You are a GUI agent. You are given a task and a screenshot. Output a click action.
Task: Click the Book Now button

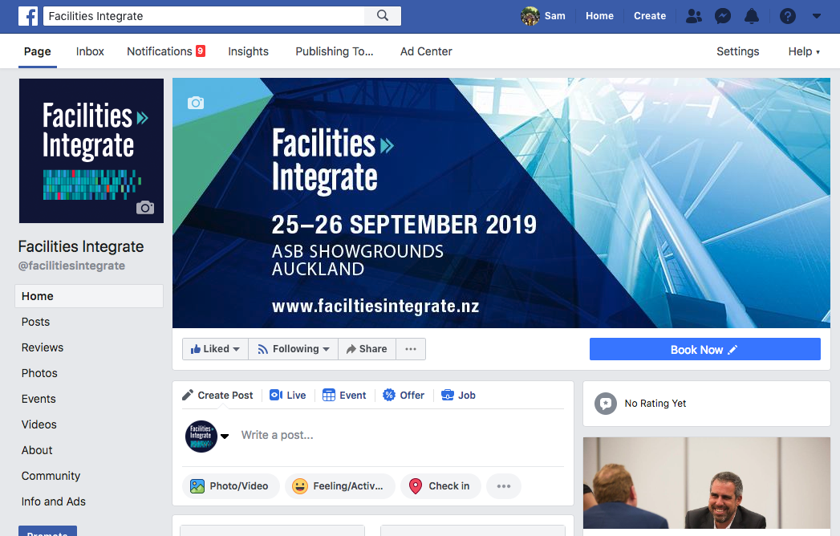click(x=705, y=350)
